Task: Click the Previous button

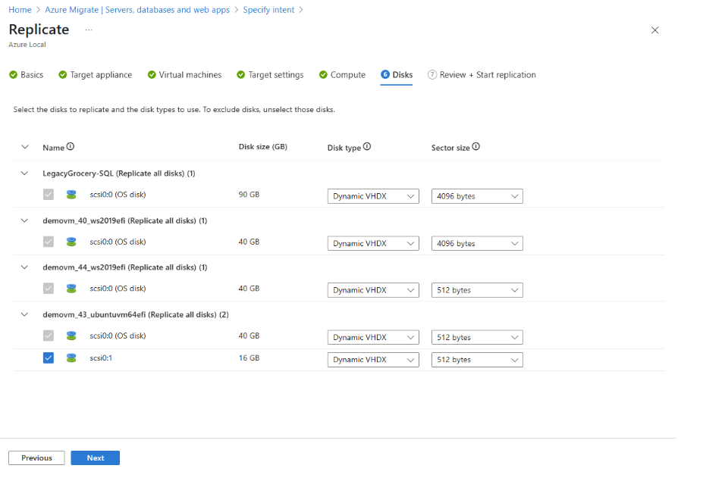Action: click(x=36, y=458)
